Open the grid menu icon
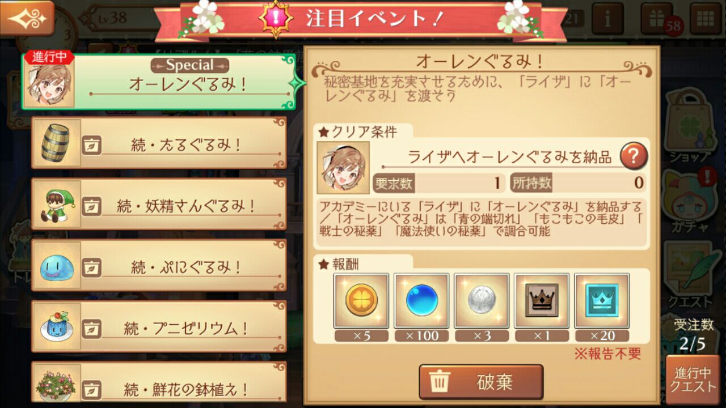 tap(706, 19)
